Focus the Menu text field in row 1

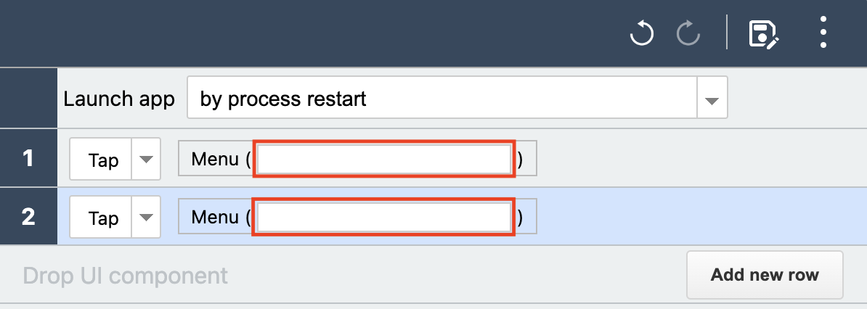(383, 159)
